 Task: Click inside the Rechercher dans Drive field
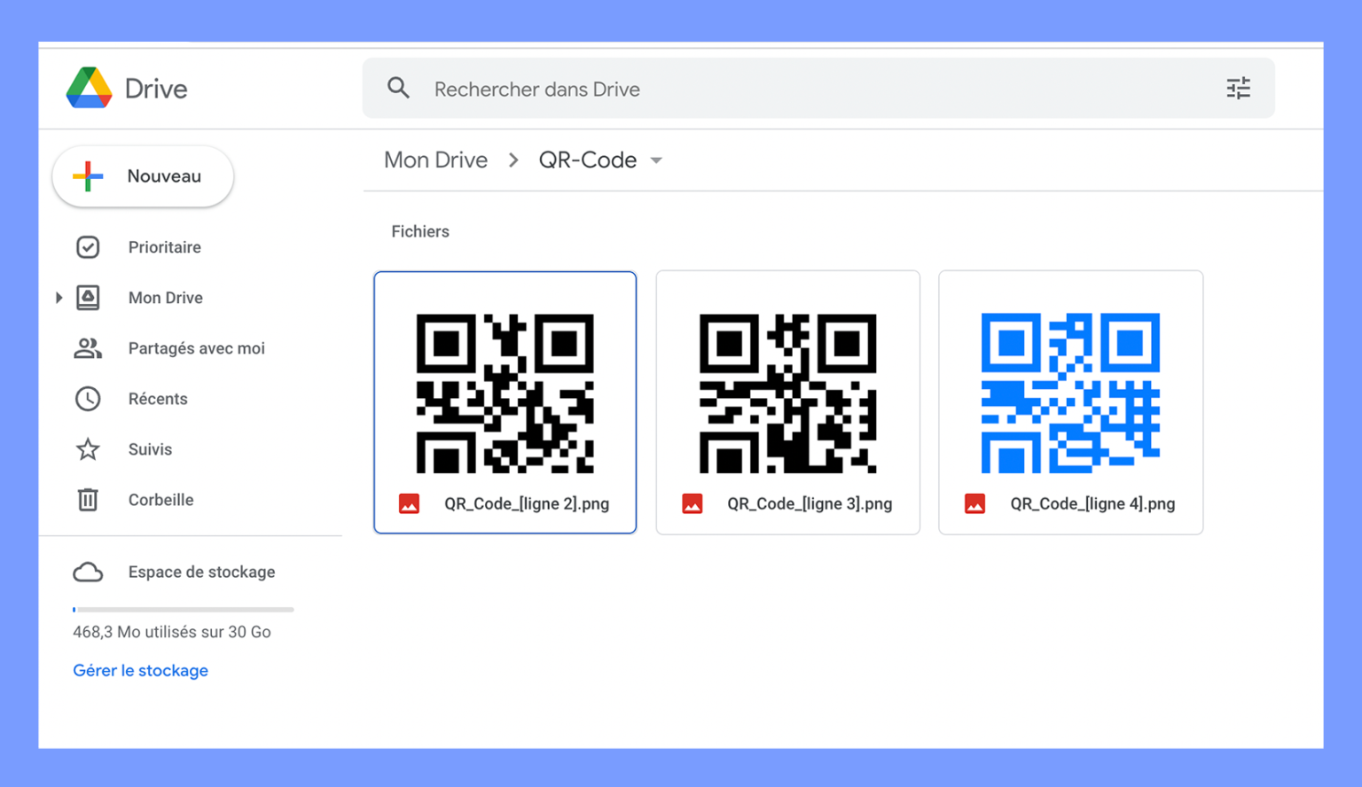pyautogui.click(x=621, y=89)
